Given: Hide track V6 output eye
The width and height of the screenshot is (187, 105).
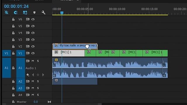Looking at the screenshot, I should 33,19.
